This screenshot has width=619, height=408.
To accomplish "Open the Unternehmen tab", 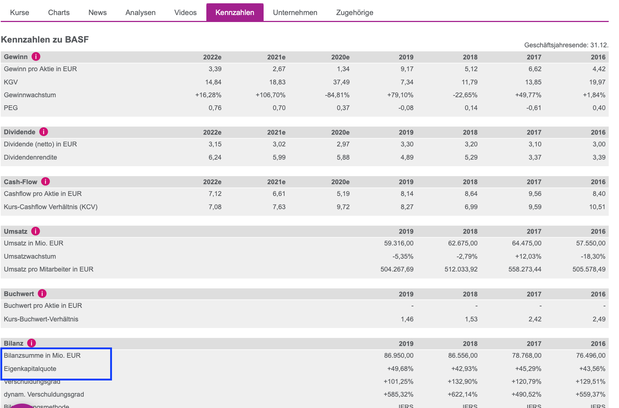I will pyautogui.click(x=295, y=12).
